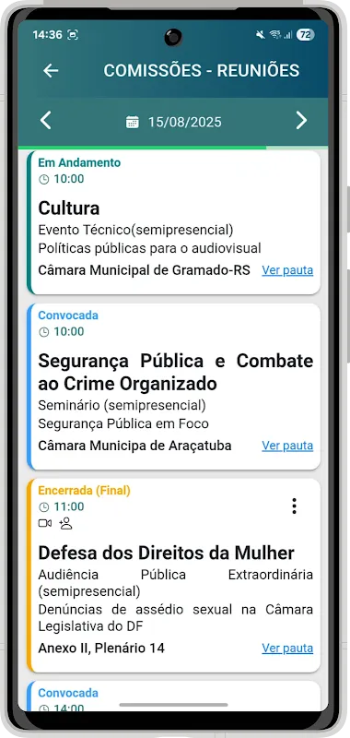Open Defesa dos Direitos da Mulher card
The image size is (350, 738).
click(x=174, y=576)
